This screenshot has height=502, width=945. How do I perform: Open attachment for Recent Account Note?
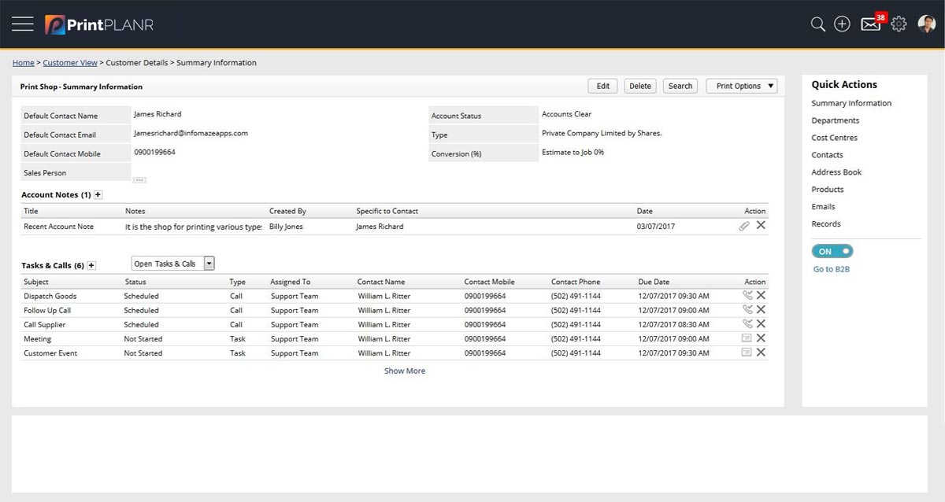[744, 226]
